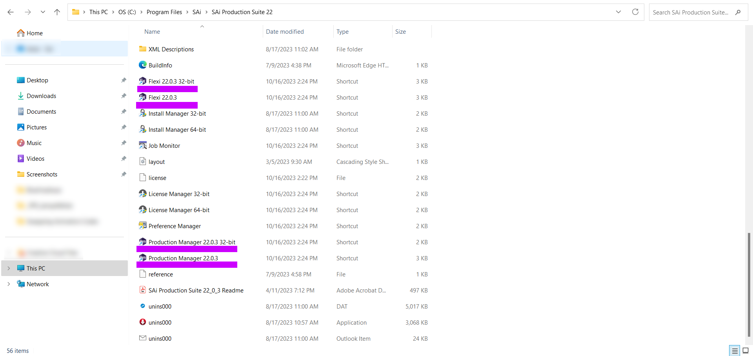The image size is (753, 356).
Task: Open Home in navigation pane
Action: 30,33
